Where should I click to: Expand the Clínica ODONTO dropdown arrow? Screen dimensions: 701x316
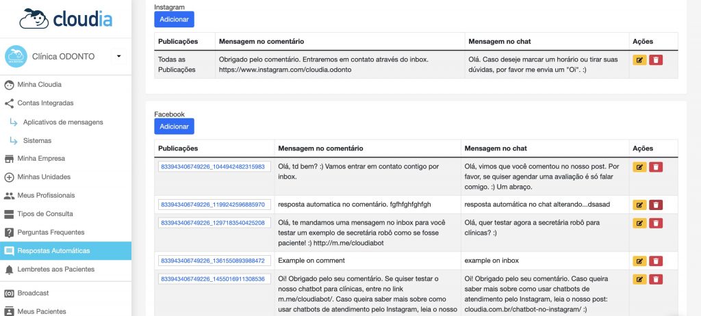pos(118,56)
